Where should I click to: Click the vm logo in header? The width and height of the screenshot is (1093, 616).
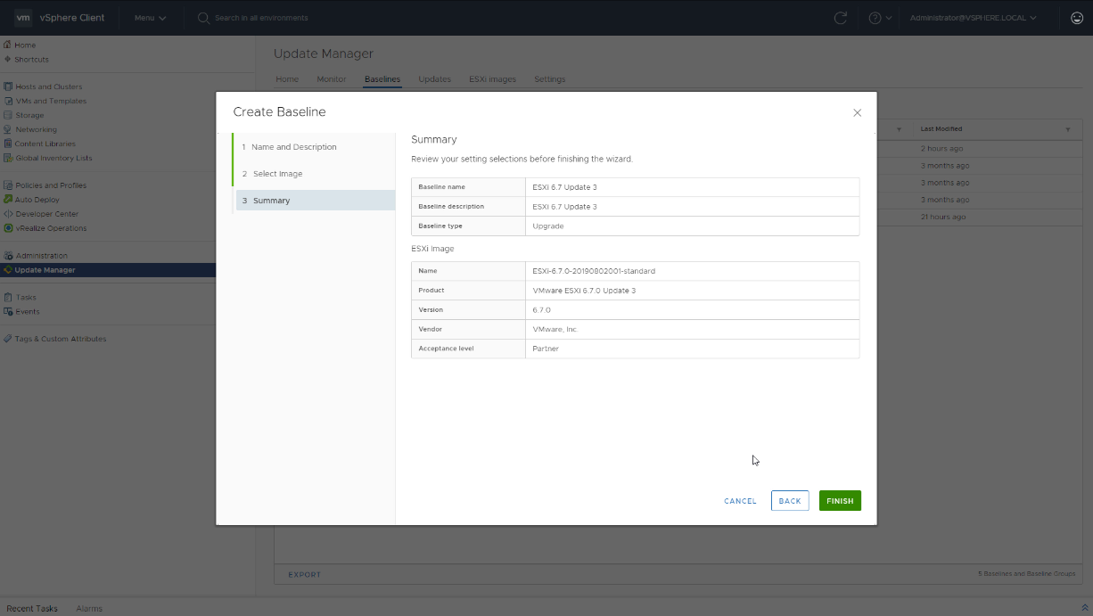click(24, 18)
